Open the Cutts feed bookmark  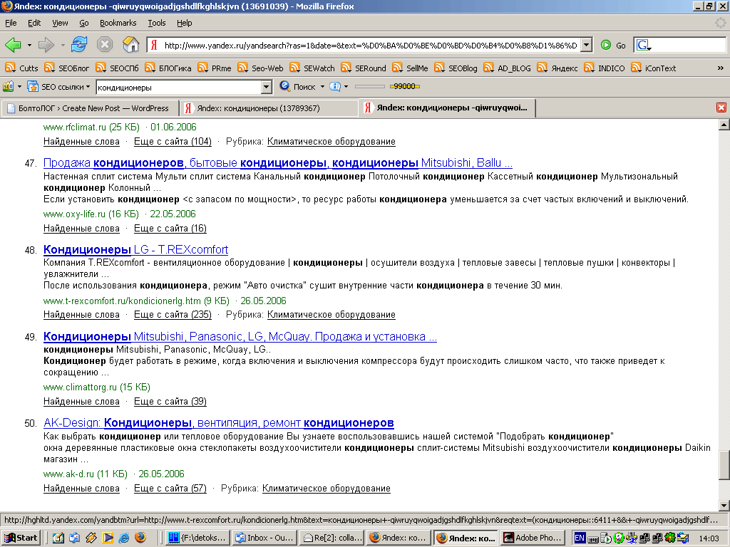tap(22, 68)
